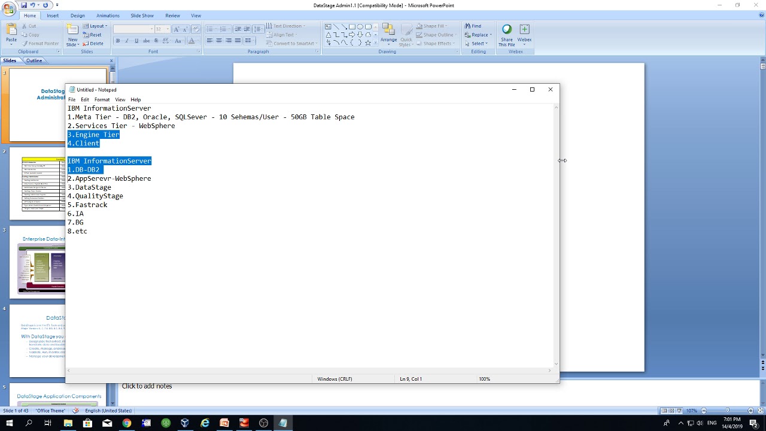
Task: Save the presentation from Quick Access toolbar
Action: point(23,5)
